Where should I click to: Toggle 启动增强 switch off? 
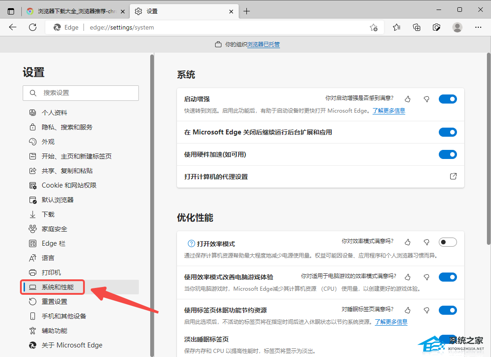pos(448,99)
